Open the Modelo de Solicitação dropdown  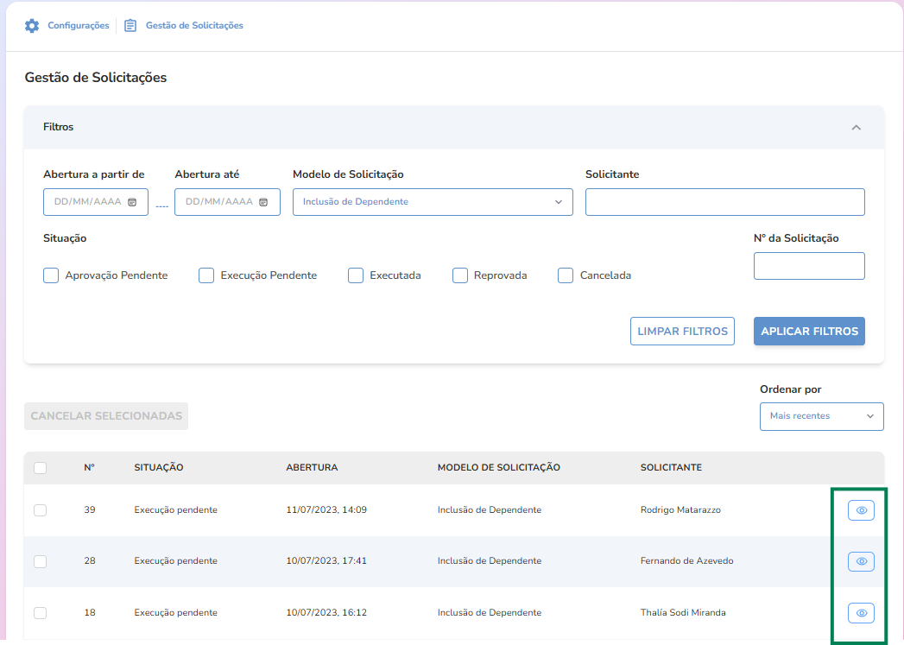[x=433, y=202]
